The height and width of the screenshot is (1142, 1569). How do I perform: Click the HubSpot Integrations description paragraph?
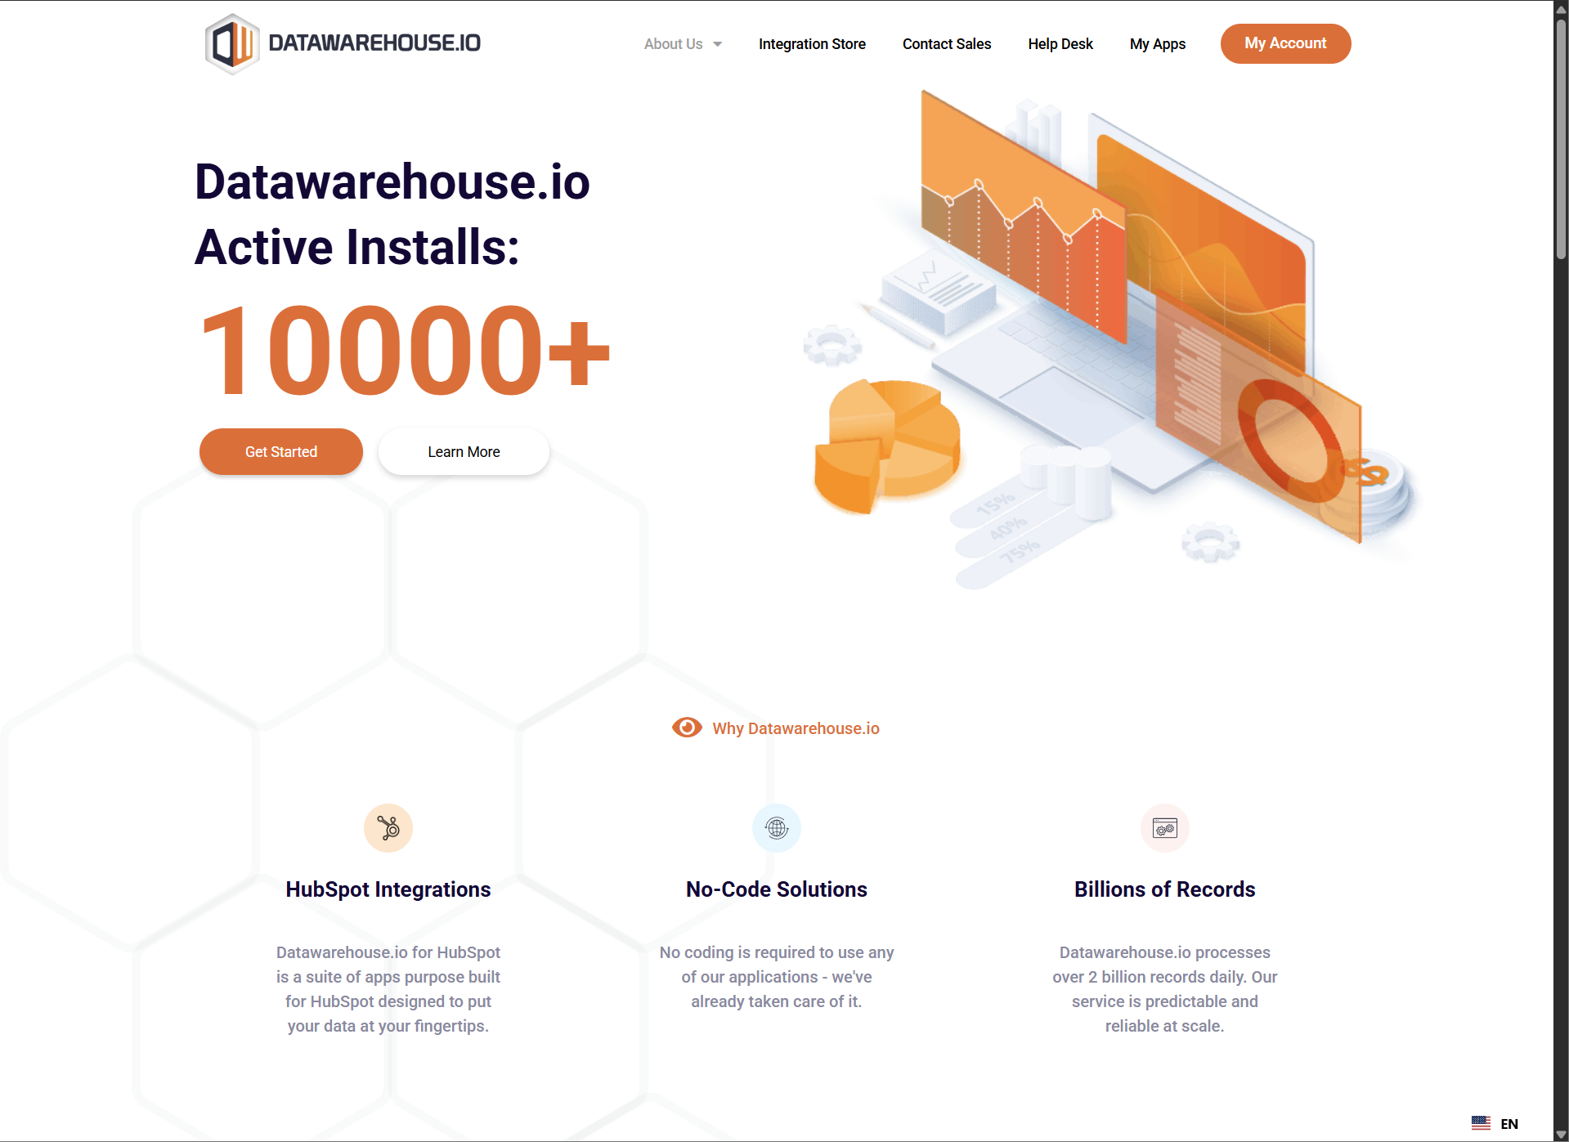click(x=388, y=989)
